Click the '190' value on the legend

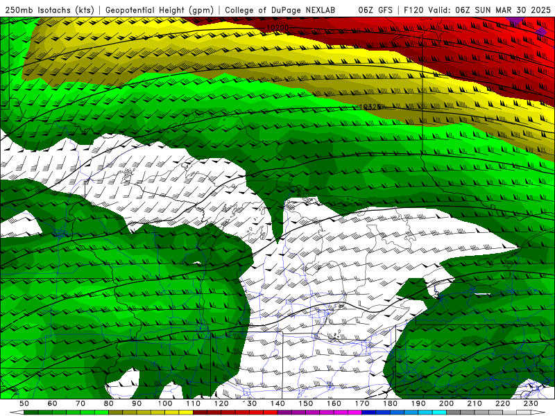coord(418,404)
